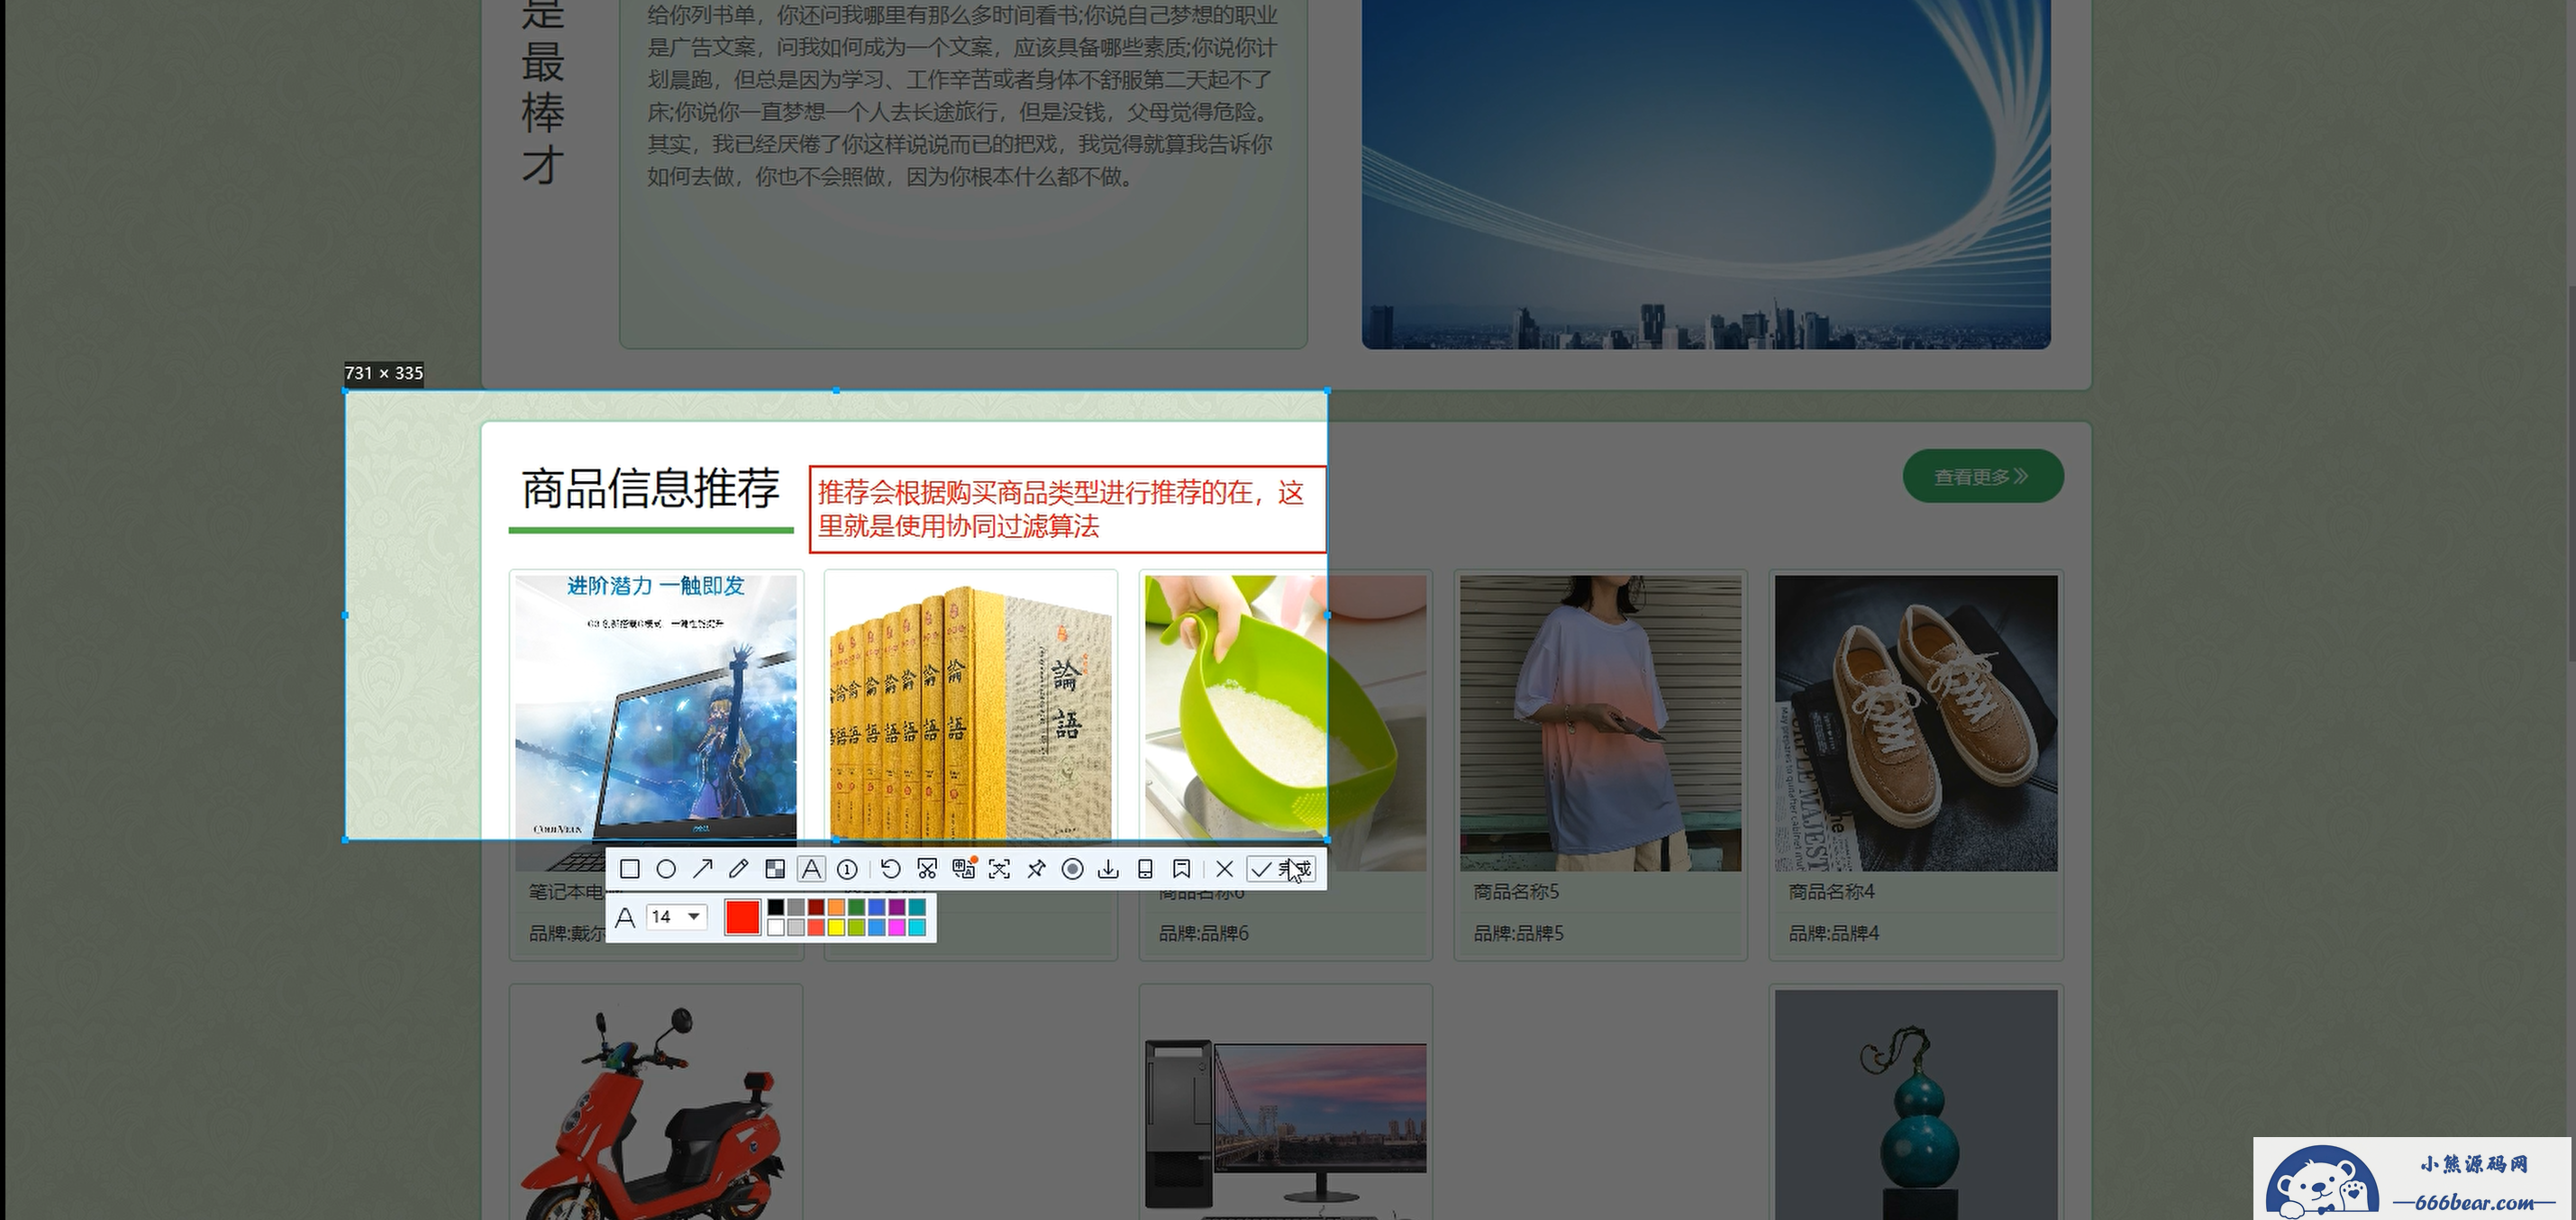Click the scissors crop icon

[927, 869]
